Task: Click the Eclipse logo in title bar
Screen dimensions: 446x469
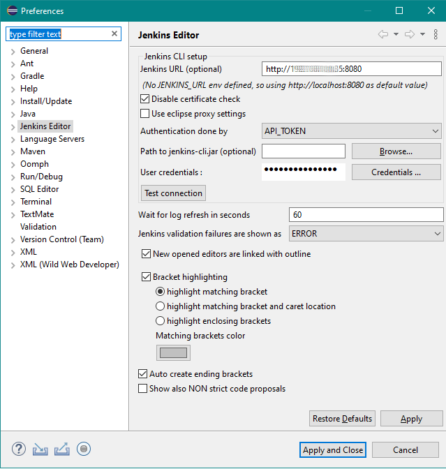Action: pyautogui.click(x=13, y=10)
